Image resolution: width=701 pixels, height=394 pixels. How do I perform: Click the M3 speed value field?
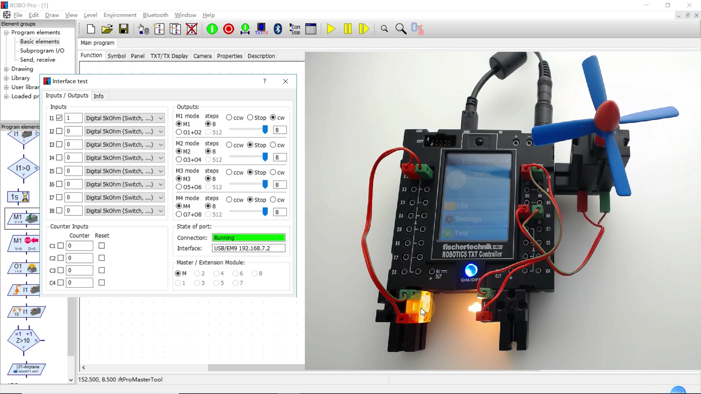pos(280,185)
